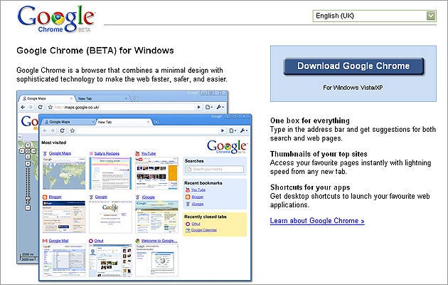Click the map zoom slider handle
The height and width of the screenshot is (285, 448).
pyautogui.click(x=28, y=198)
